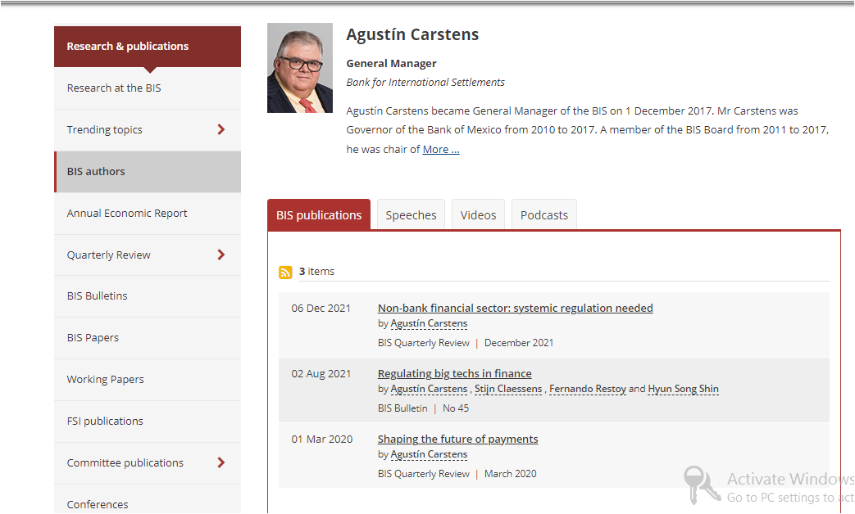
Task: Go to FSI publications sidebar item
Action: pyautogui.click(x=148, y=422)
